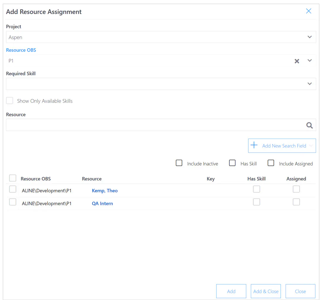The height and width of the screenshot is (300, 321).
Task: Click the Resource column header
Action: pos(92,179)
